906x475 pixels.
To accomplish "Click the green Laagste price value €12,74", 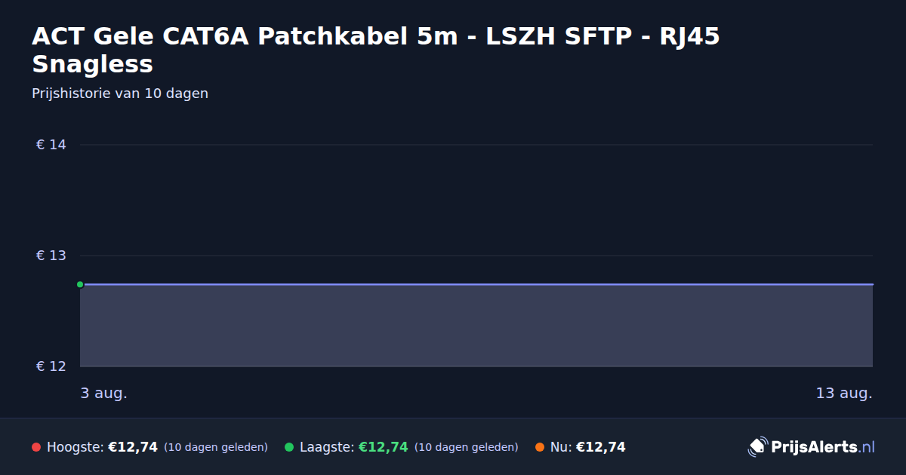I will coord(383,447).
